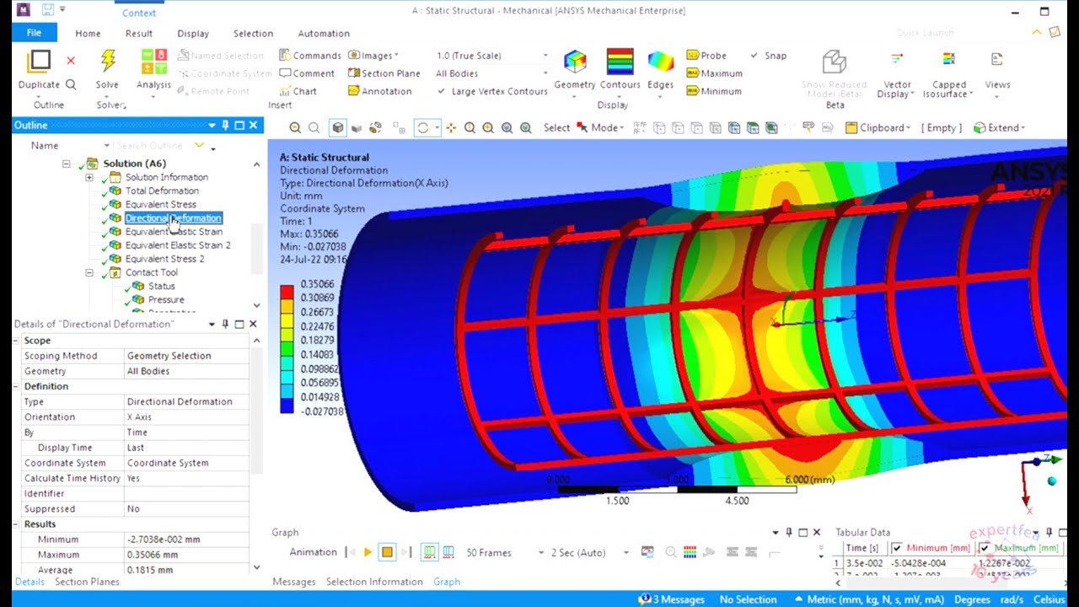Screen dimensions: 1079x607
Task: Click the 3 Messages status bar entry
Action: click(672, 599)
